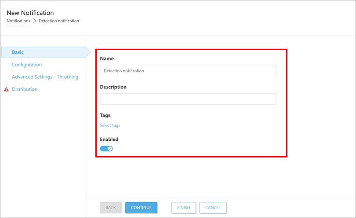Toggle the Enabled switch off
Image resolution: width=356 pixels, height=218 pixels.
(x=106, y=149)
